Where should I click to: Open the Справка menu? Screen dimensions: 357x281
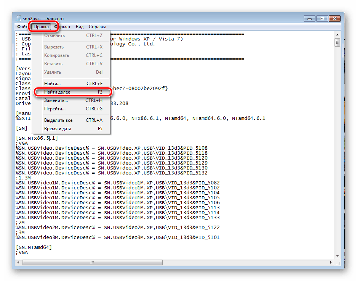click(x=98, y=27)
